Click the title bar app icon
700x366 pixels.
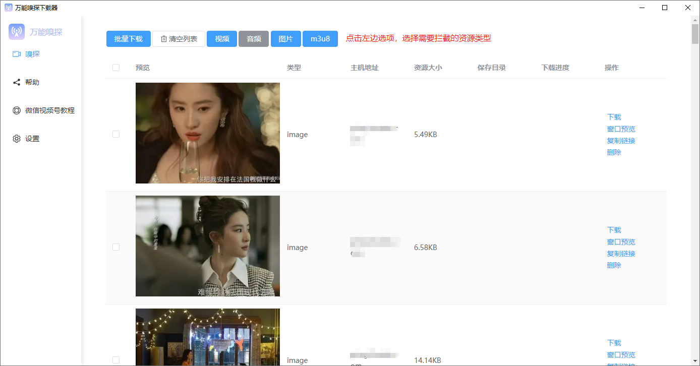click(9, 8)
